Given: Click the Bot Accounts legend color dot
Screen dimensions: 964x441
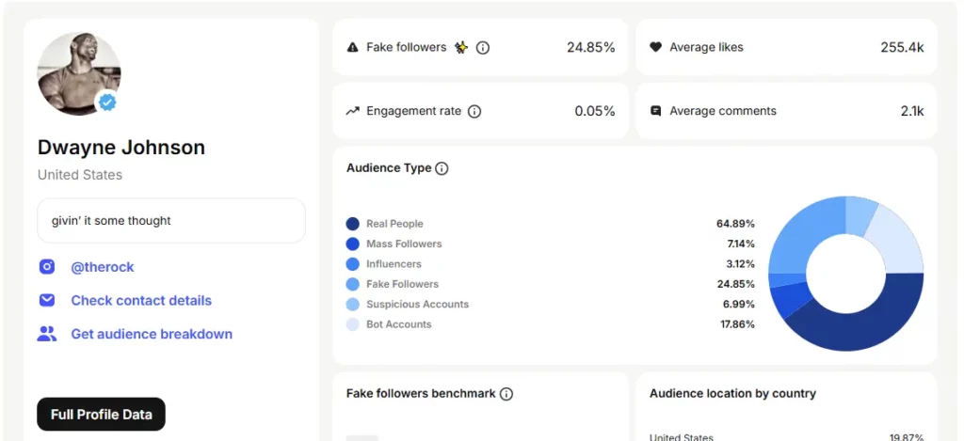Looking at the screenshot, I should pos(353,324).
